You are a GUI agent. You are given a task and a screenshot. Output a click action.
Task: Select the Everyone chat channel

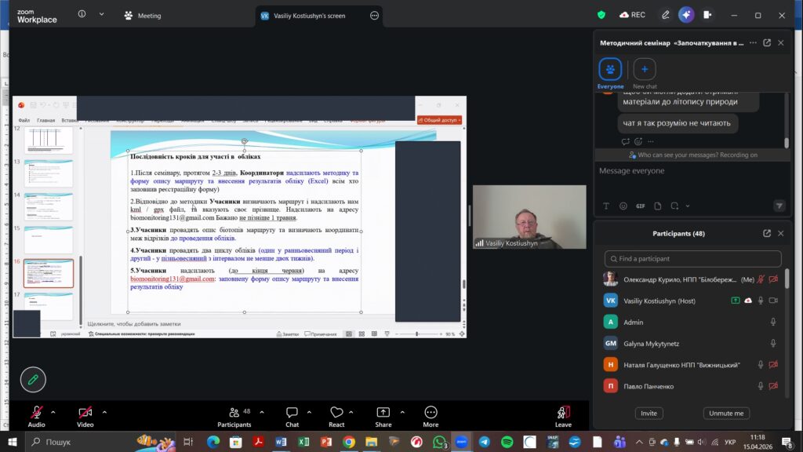pos(610,69)
